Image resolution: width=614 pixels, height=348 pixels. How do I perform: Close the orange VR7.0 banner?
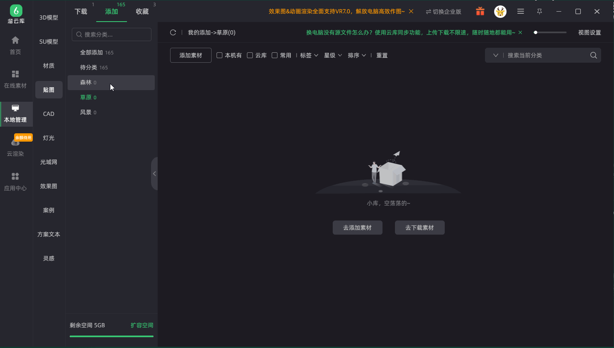(411, 11)
